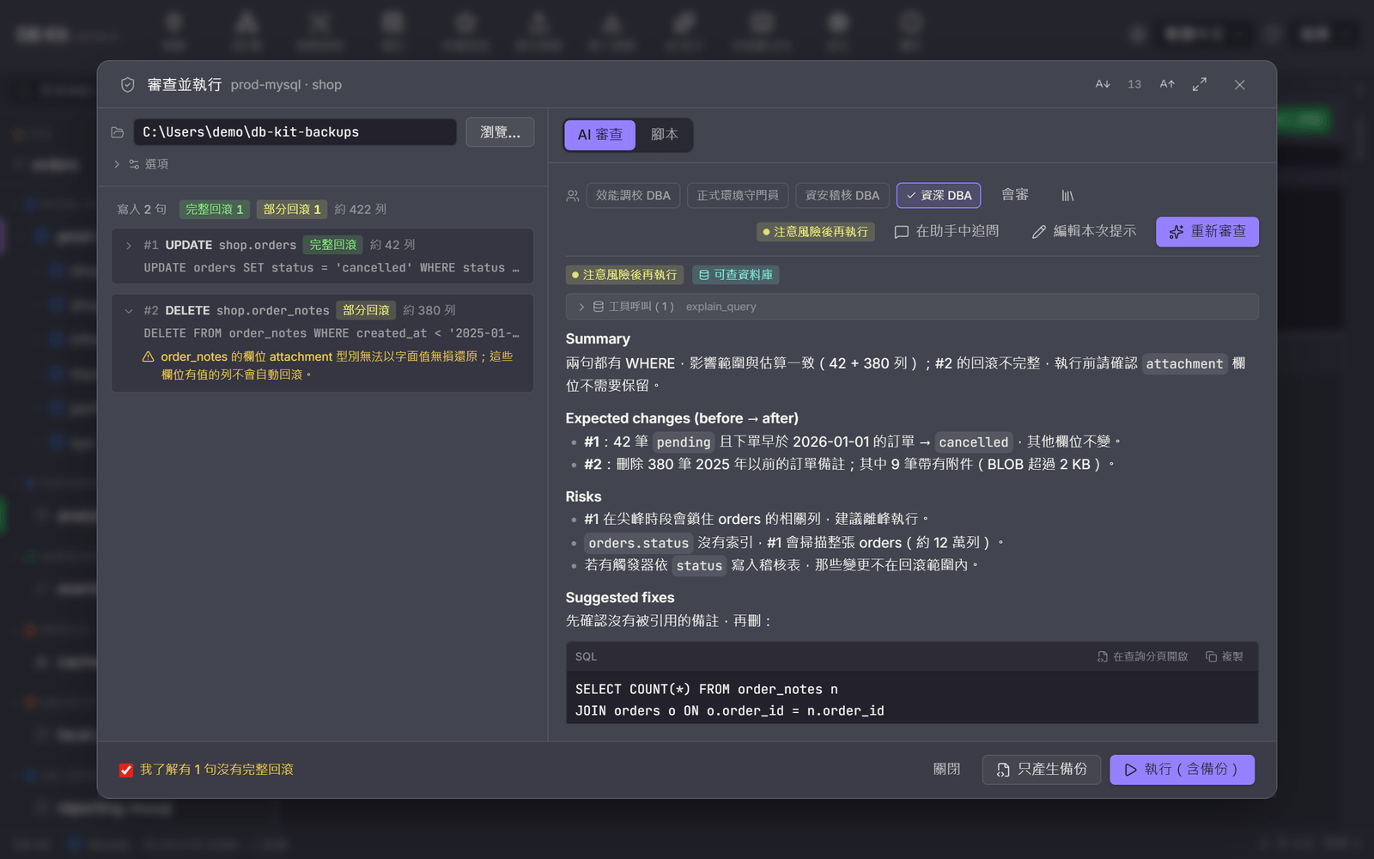Screen dimensions: 1374x859
Task: Increase font size with A↑ icon
Action: point(1167,84)
